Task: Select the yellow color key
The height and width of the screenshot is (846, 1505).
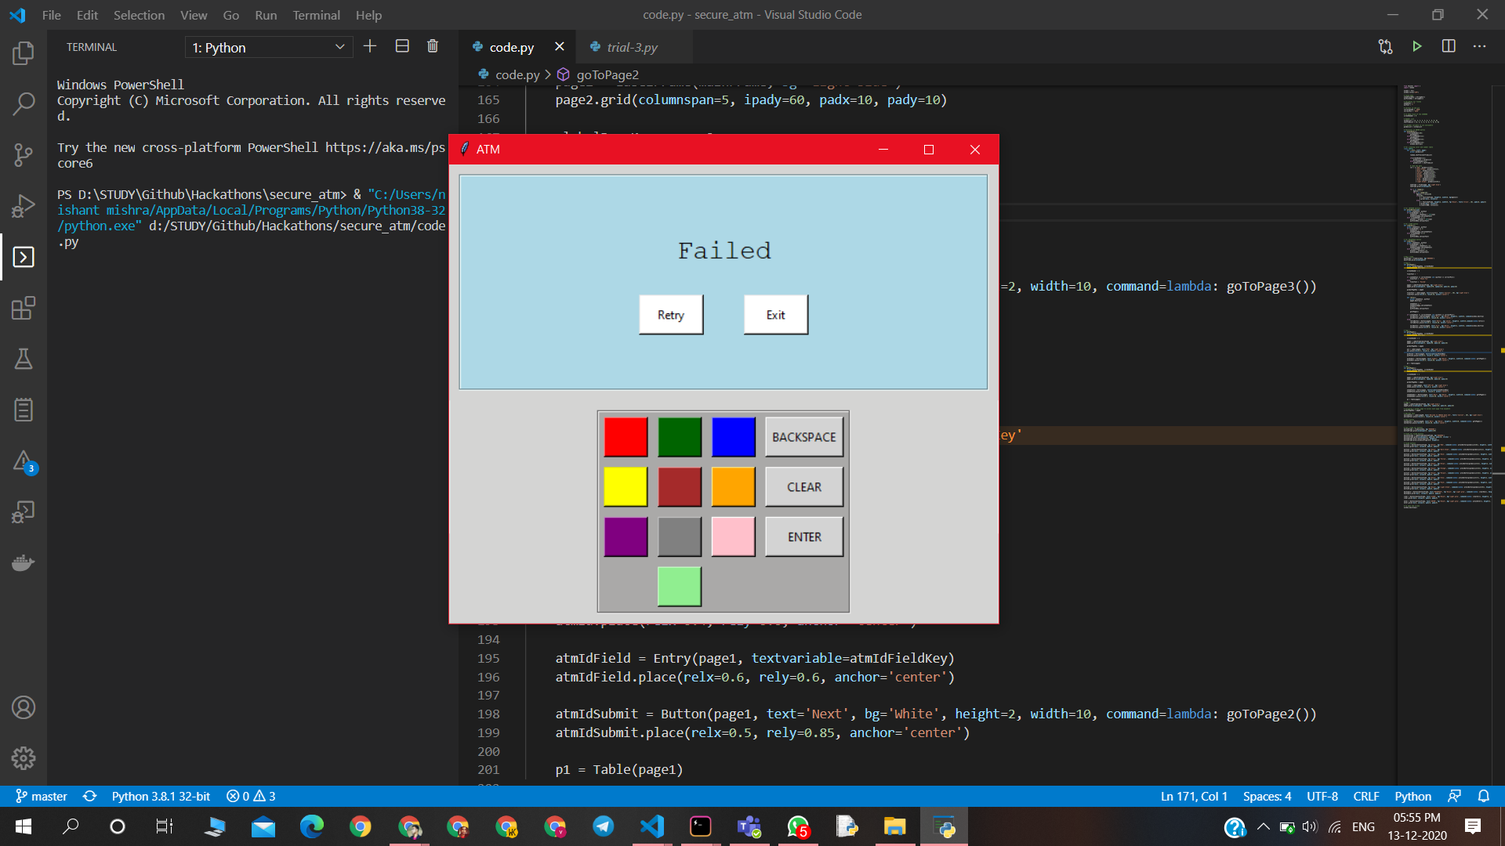Action: tap(626, 486)
